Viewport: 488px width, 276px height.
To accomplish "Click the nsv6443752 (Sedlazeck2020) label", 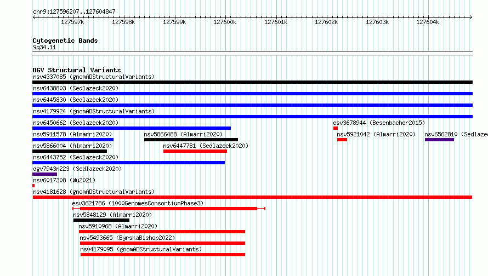I will [76, 157].
